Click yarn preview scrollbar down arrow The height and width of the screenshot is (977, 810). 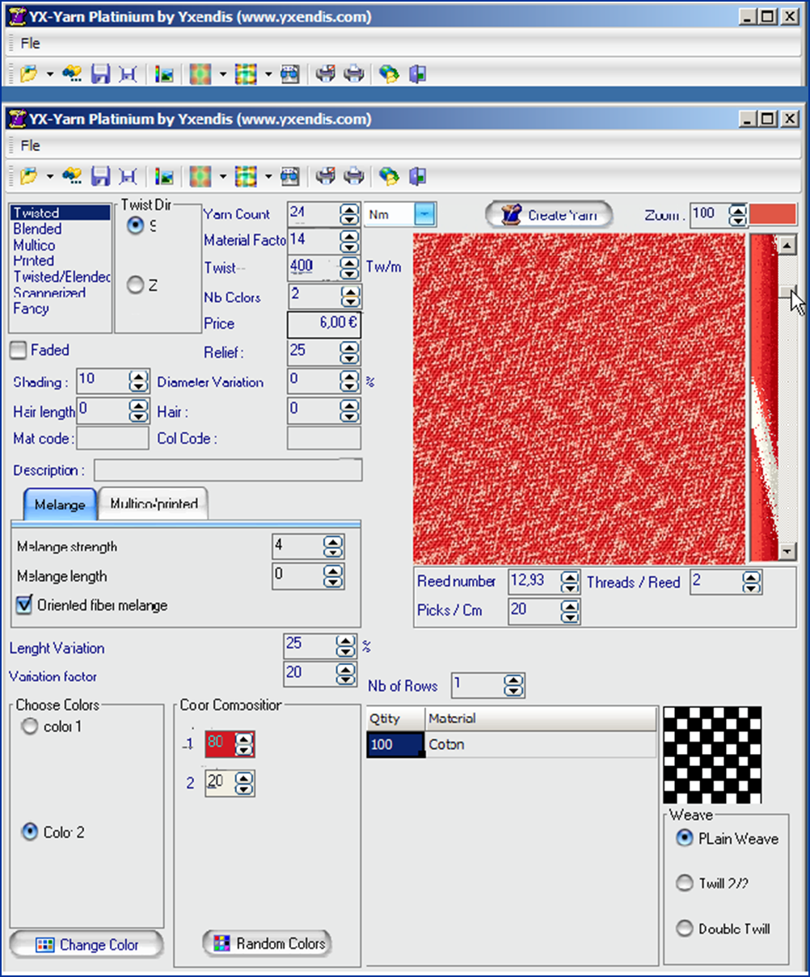787,553
